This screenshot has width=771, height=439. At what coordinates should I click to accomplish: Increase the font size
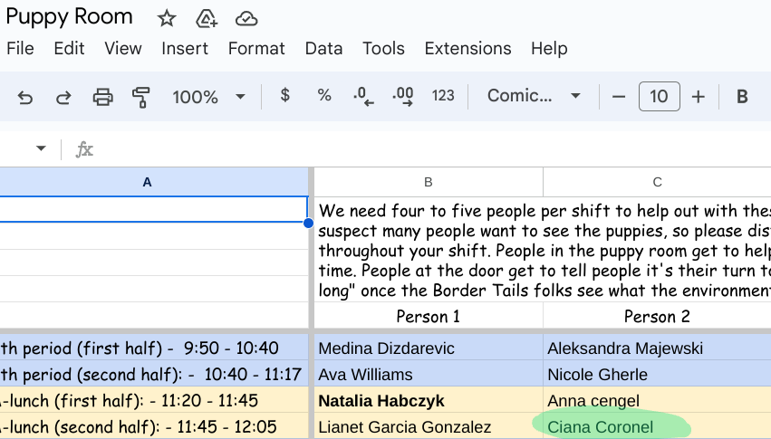pos(698,97)
